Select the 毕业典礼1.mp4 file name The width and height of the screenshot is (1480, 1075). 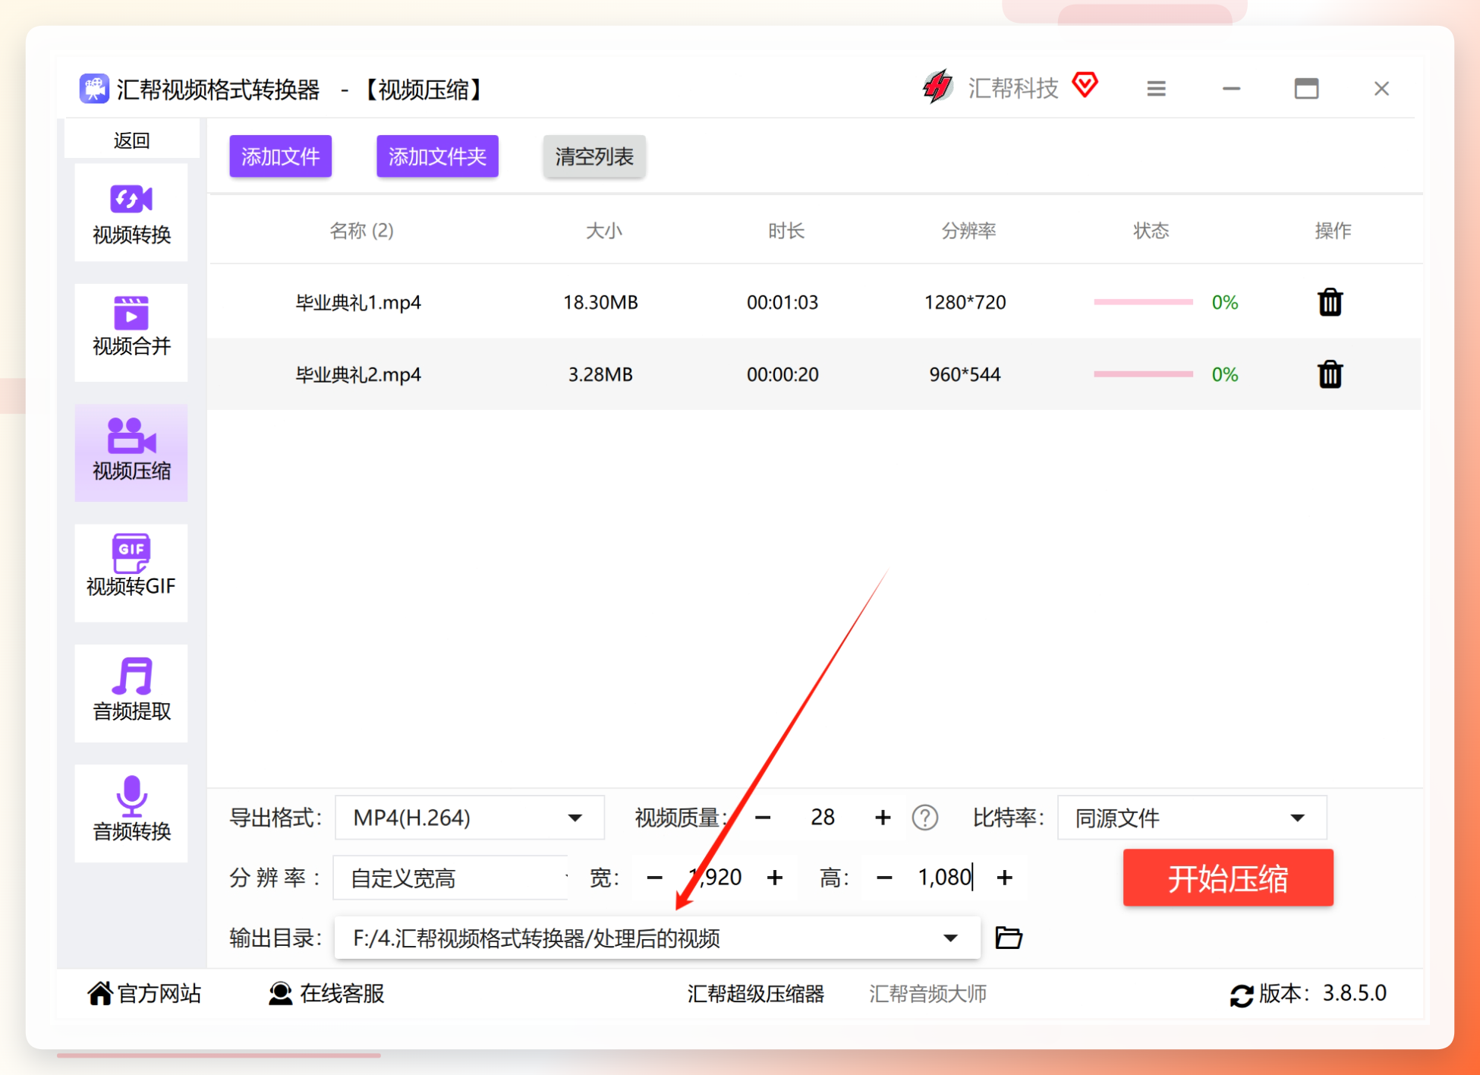(x=357, y=302)
